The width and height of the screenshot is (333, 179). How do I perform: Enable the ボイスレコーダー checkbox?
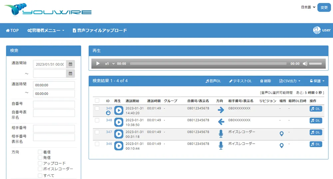click(40, 169)
